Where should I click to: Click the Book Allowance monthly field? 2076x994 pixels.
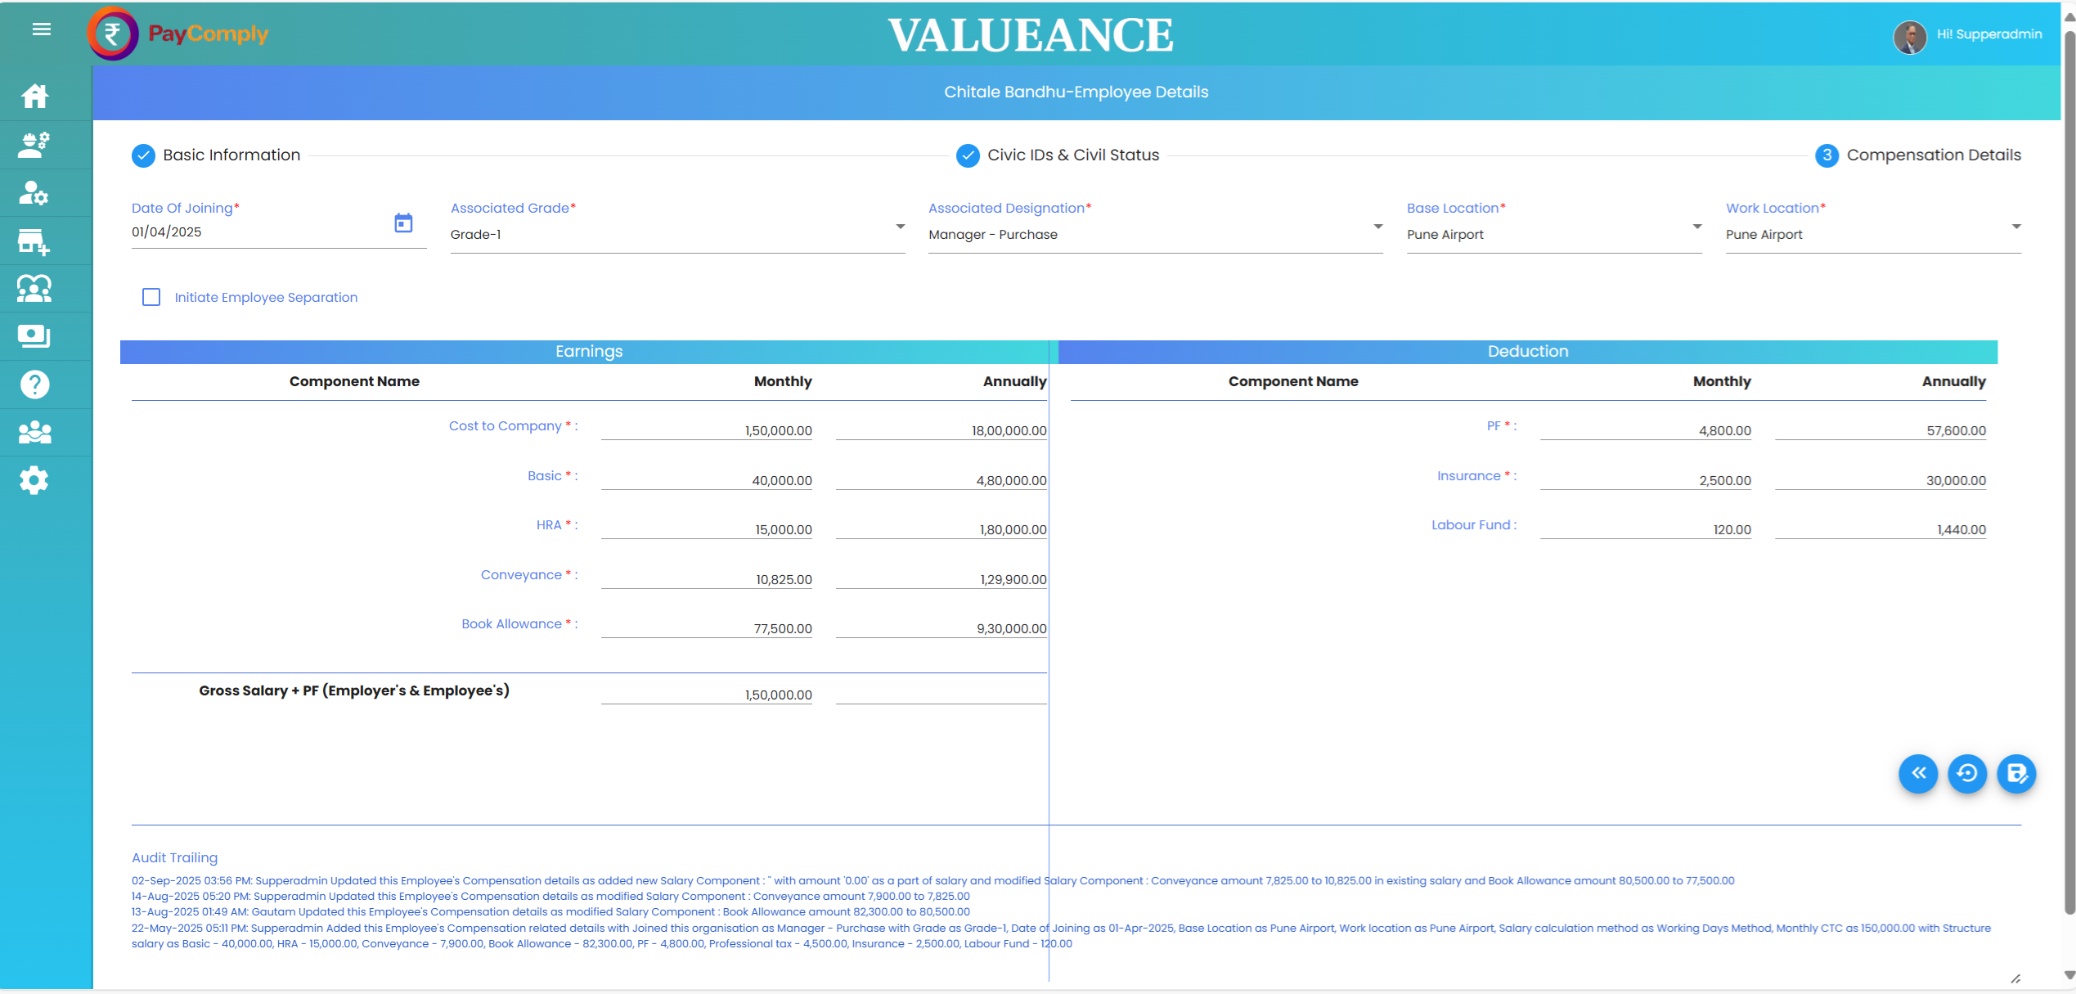(707, 628)
